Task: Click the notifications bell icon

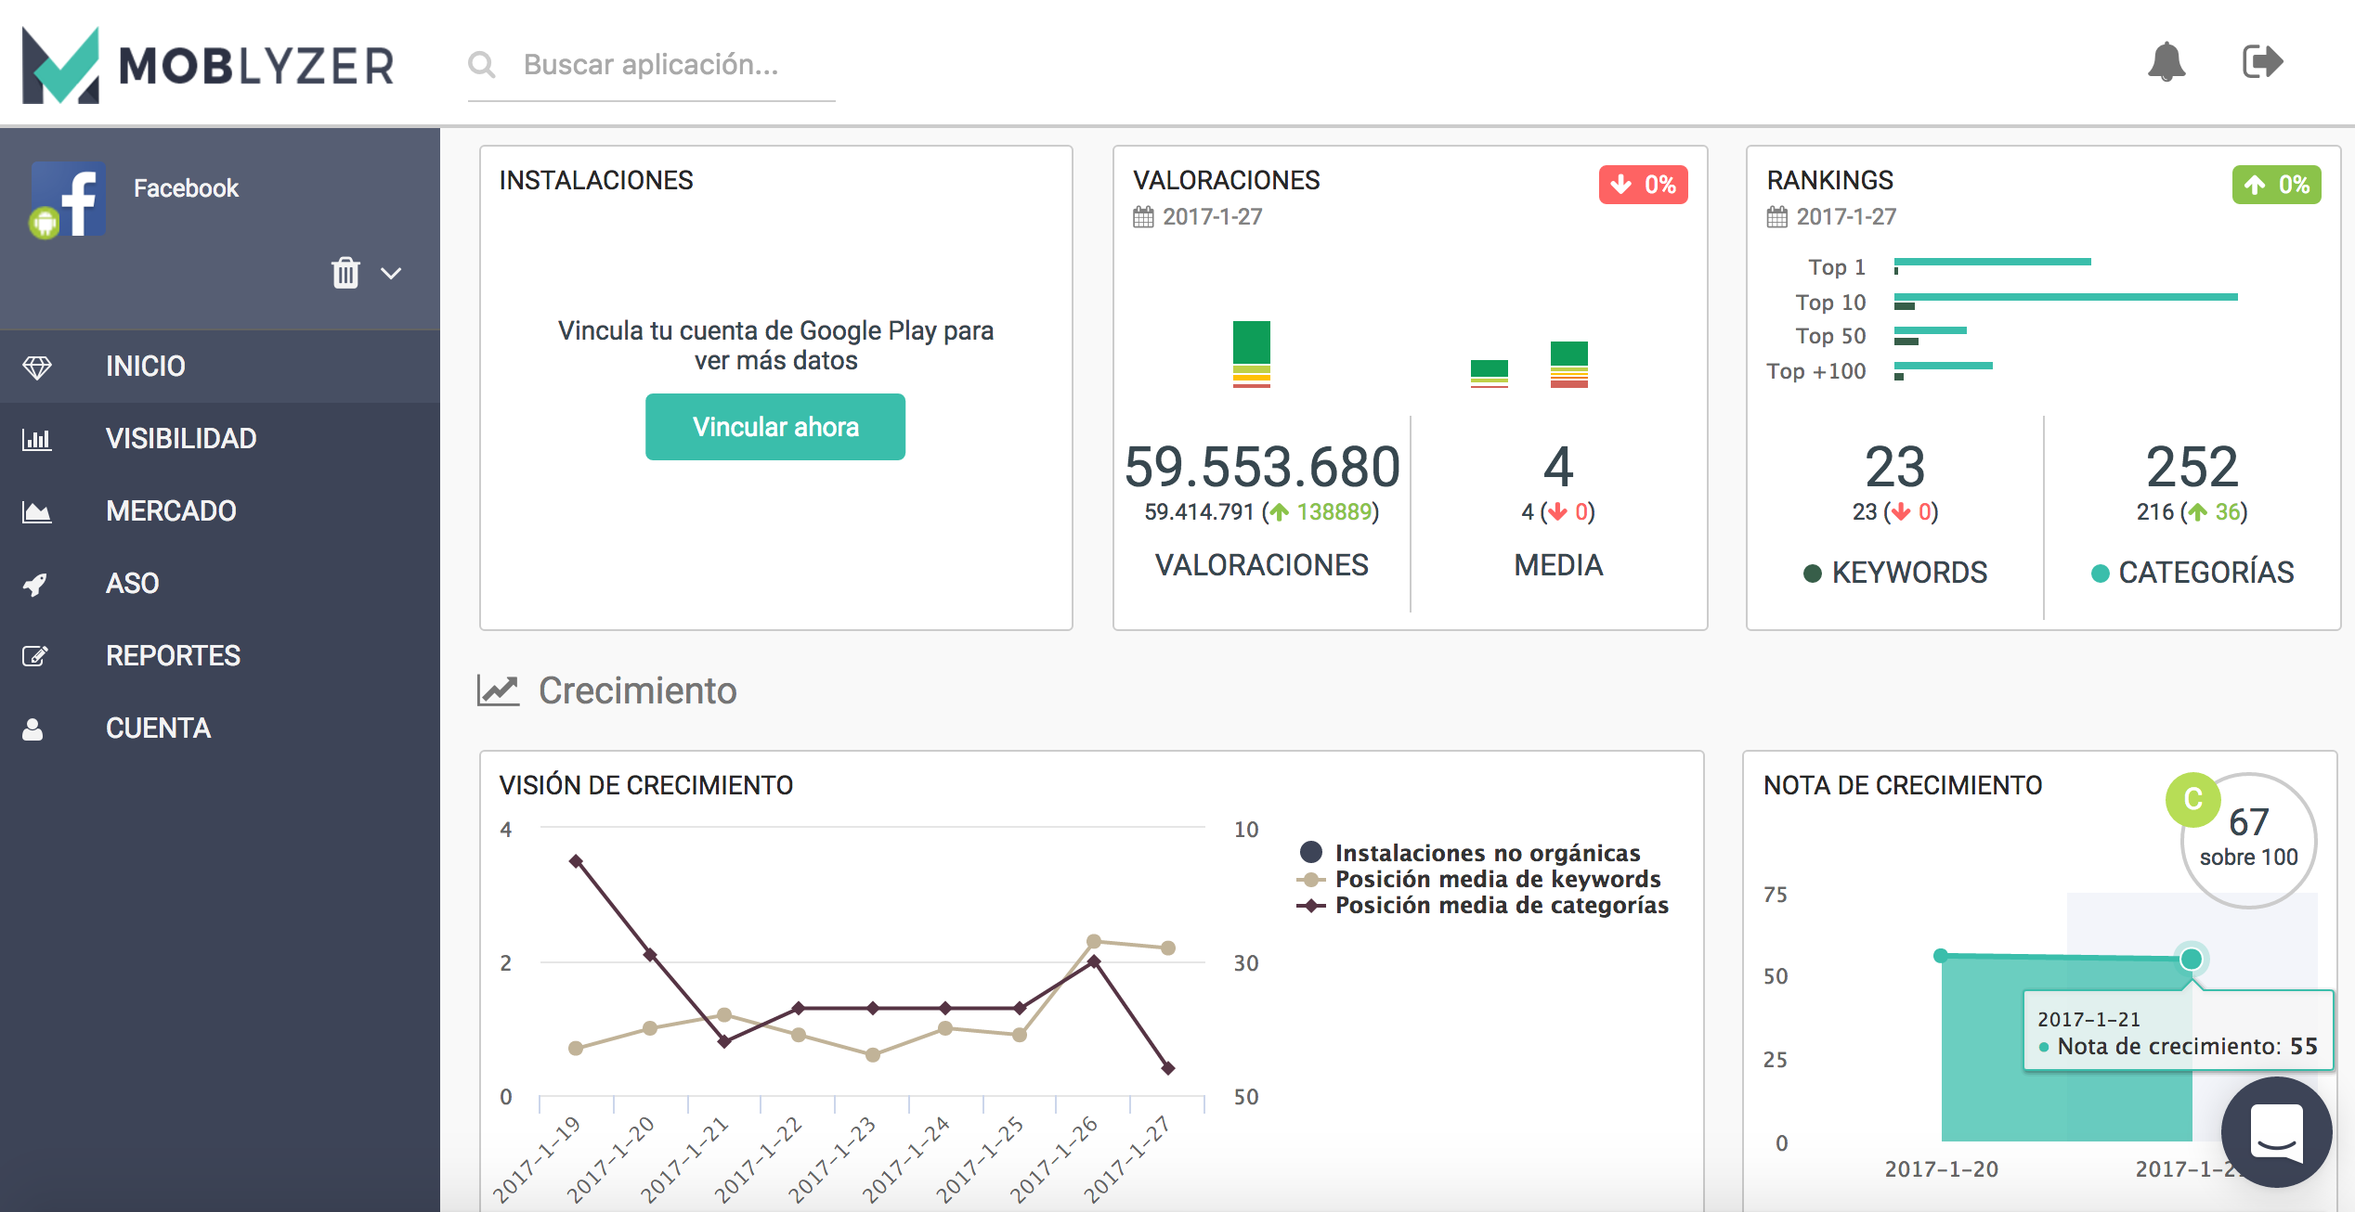Action: click(2166, 62)
